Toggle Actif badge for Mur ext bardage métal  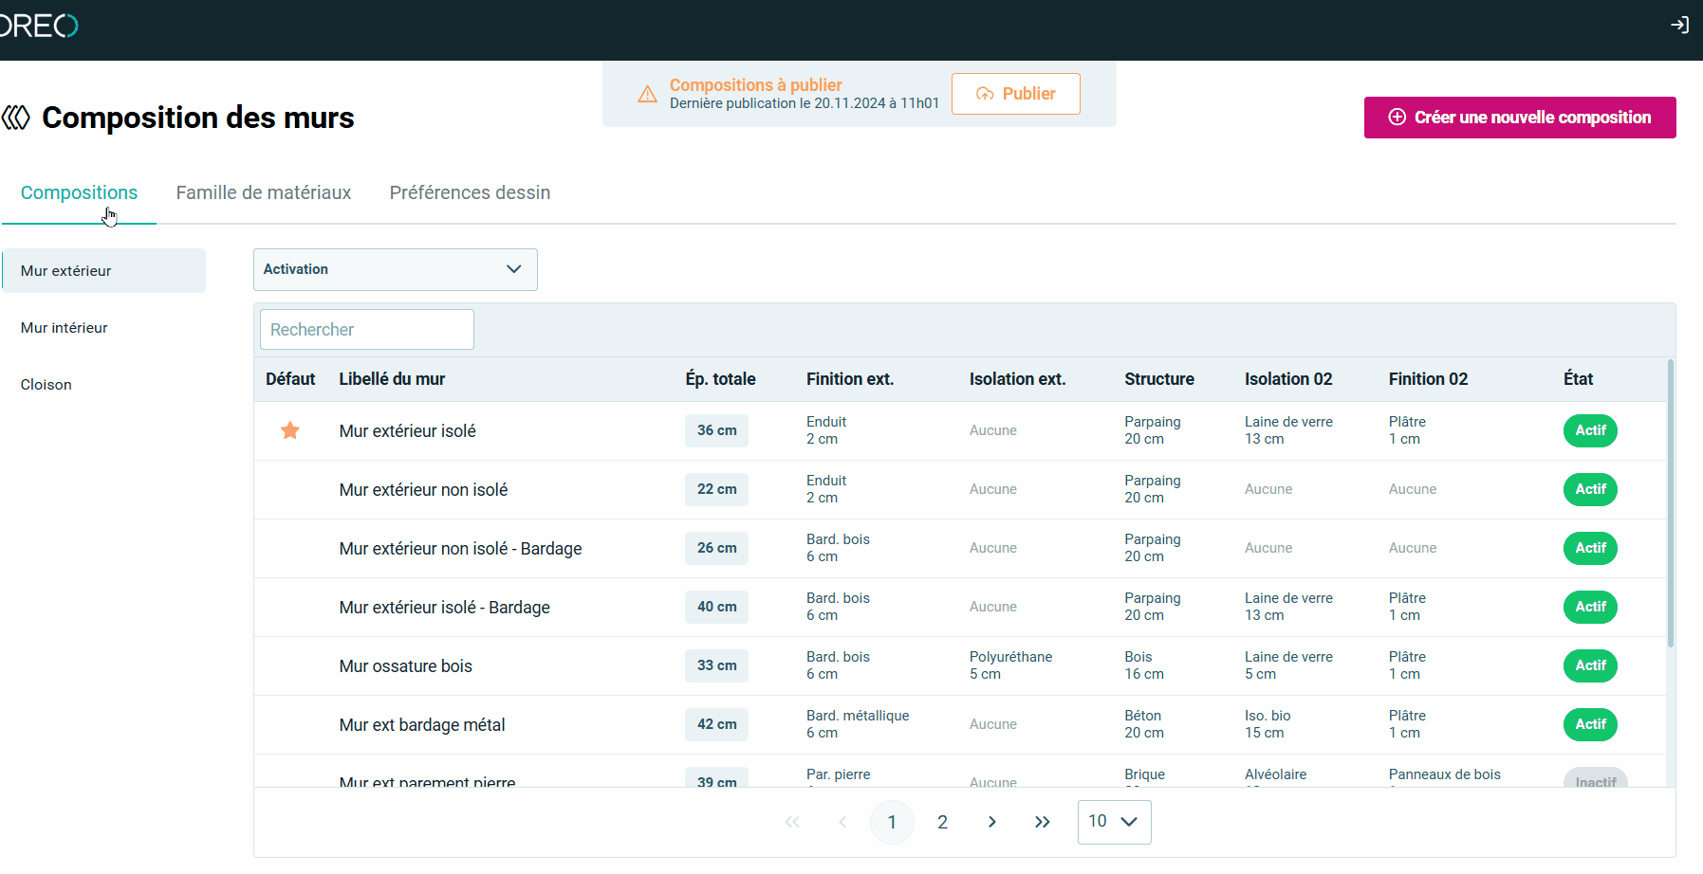[1590, 725]
